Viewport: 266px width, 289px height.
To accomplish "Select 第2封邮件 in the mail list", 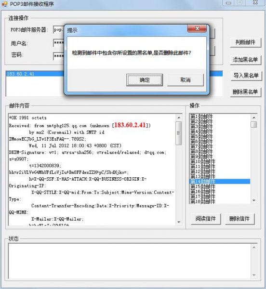I will tap(201, 122).
